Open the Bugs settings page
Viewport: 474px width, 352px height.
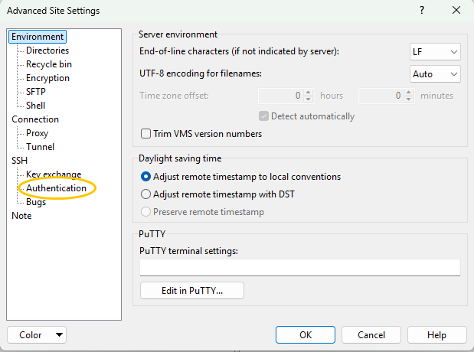36,202
